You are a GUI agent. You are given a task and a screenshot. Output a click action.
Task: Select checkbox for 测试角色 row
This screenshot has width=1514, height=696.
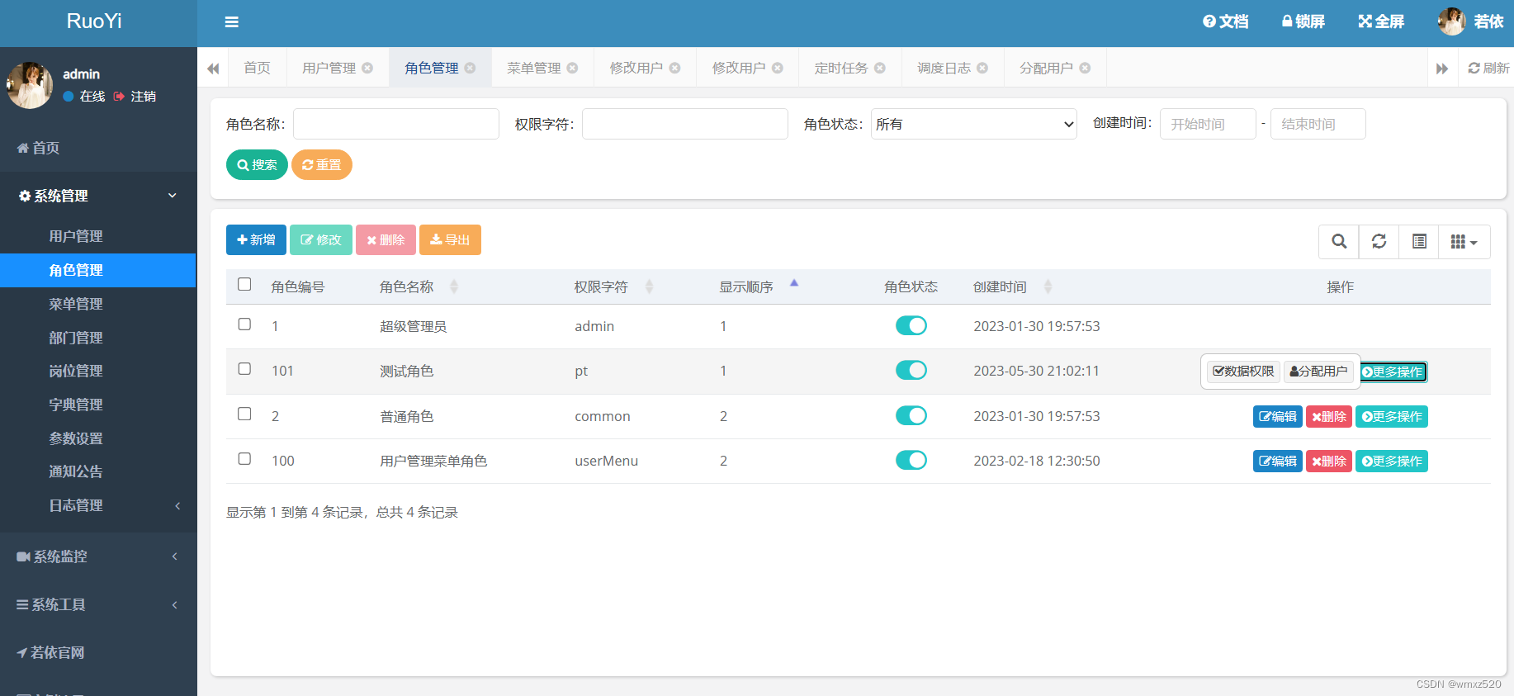point(244,368)
